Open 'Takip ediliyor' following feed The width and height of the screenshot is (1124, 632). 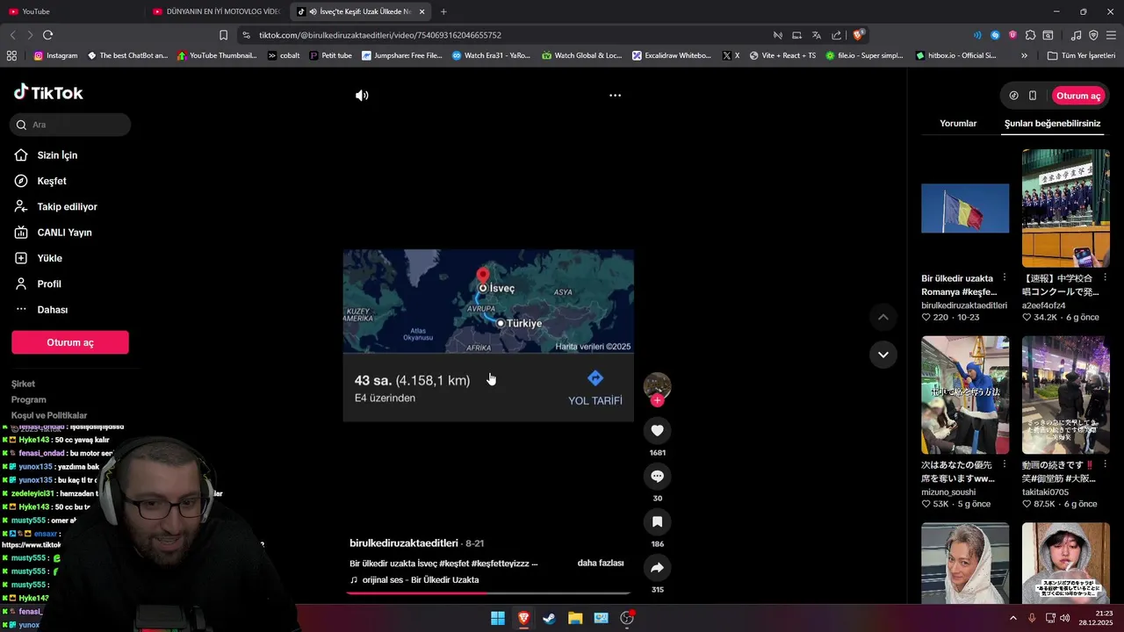67,207
